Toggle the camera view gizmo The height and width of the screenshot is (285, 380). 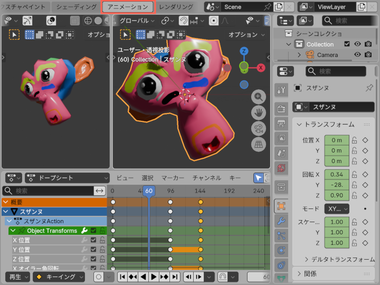point(258,129)
